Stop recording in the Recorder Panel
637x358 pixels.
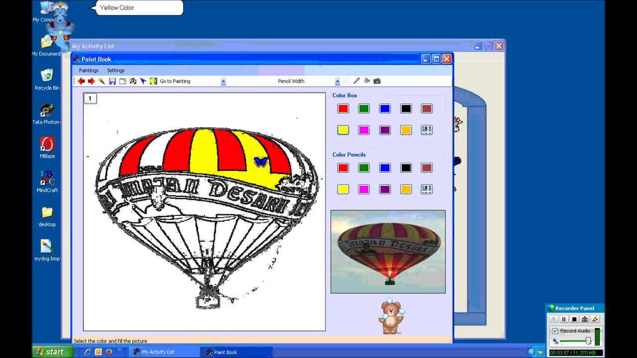coord(574,319)
